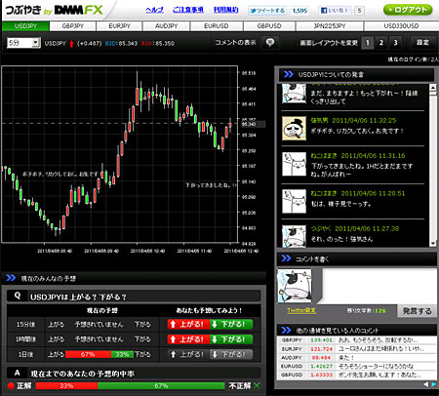
Task: Click left arrow below other currency comments
Action: pos(425,384)
